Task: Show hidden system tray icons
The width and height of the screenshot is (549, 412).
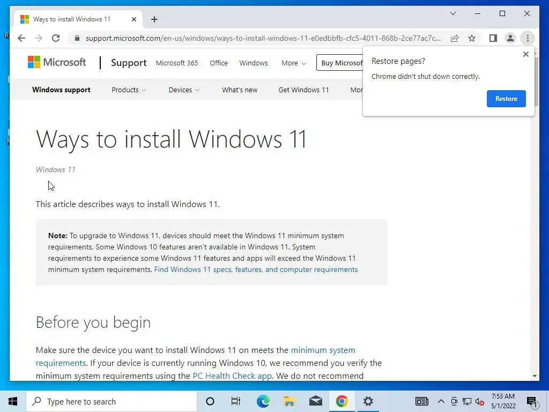Action: 441,401
